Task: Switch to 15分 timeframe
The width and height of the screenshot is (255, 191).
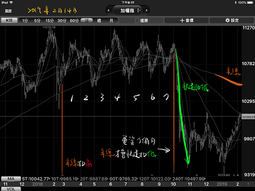Action: pos(49,21)
